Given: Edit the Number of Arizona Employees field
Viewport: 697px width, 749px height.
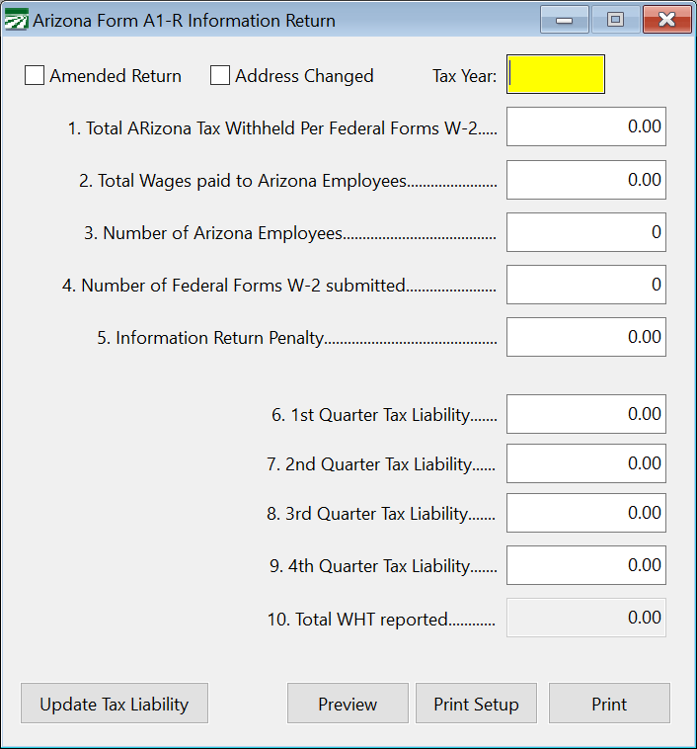Looking at the screenshot, I should 585,232.
